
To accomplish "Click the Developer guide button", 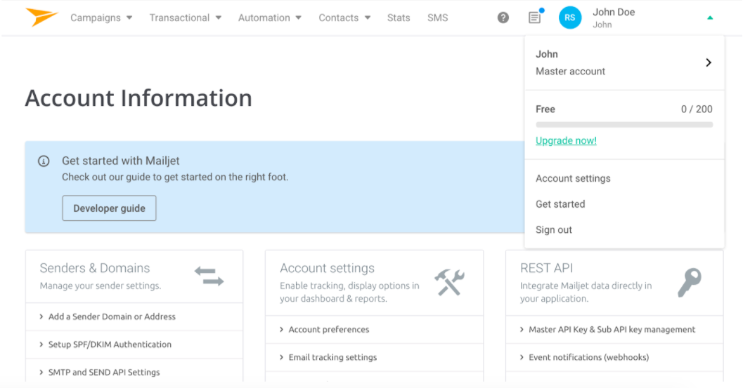I will pos(109,208).
